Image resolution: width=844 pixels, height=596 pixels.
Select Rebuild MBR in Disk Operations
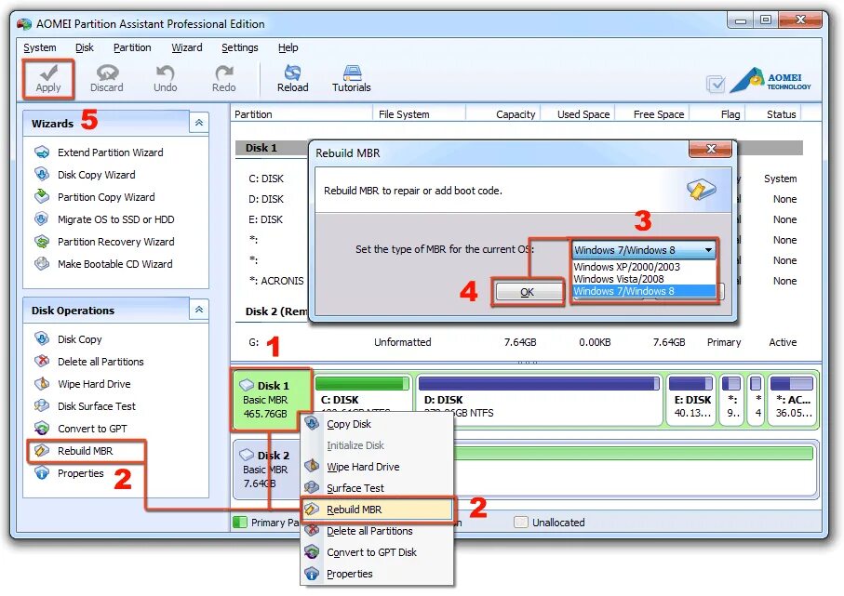(87, 451)
